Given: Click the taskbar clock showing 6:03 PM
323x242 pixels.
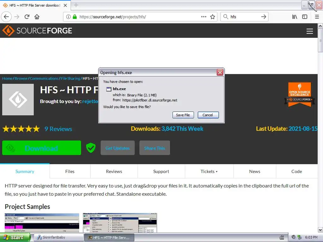Looking at the screenshot, I should pos(311,237).
